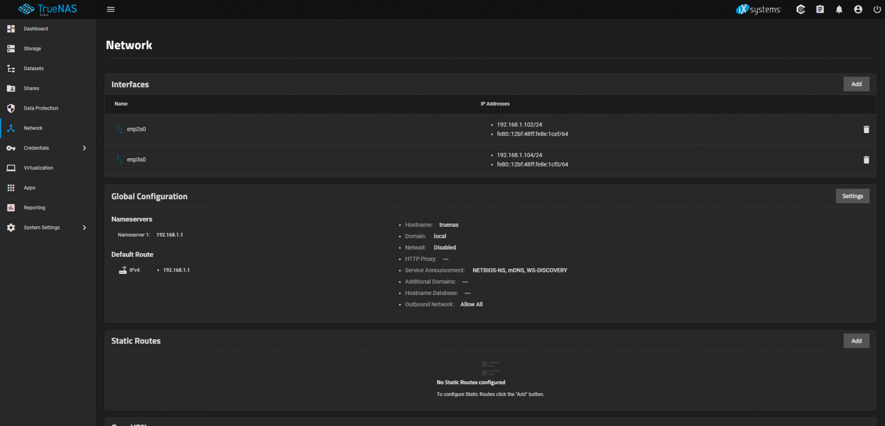The image size is (885, 426).
Task: Open the Storage menu item
Action: click(32, 48)
